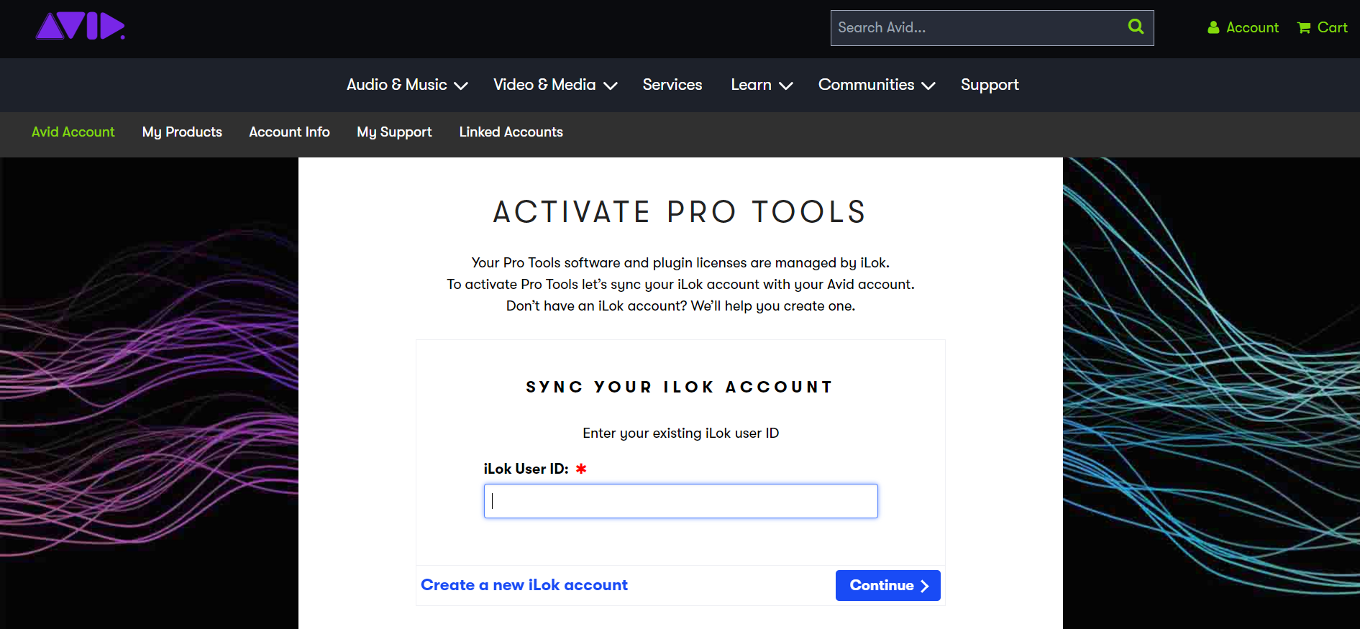Expand the Audio & Music menu

pyautogui.click(x=407, y=85)
